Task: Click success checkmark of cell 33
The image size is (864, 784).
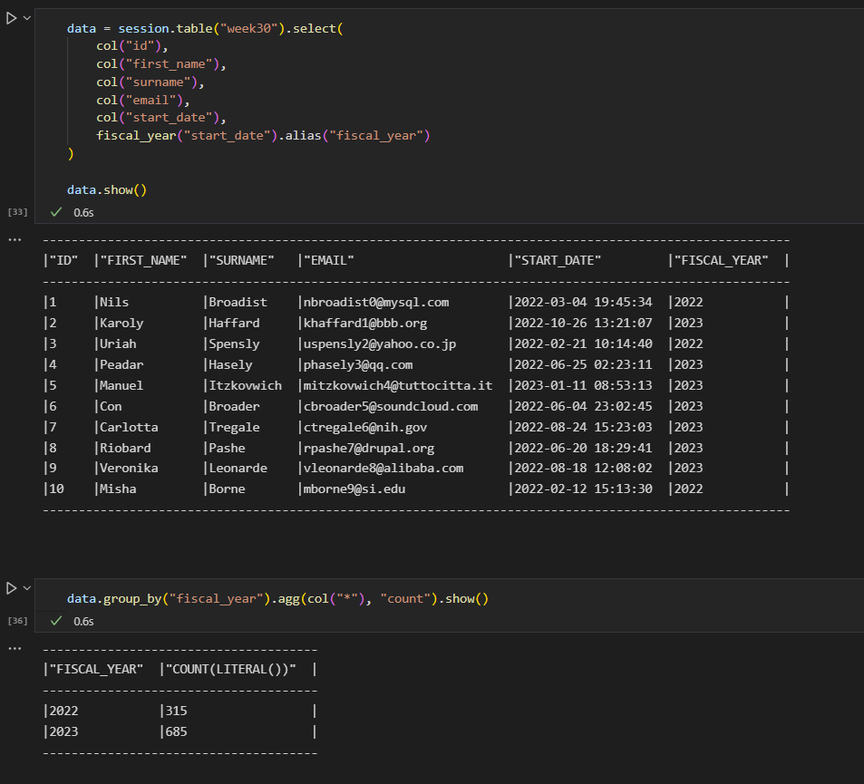Action: click(x=56, y=212)
